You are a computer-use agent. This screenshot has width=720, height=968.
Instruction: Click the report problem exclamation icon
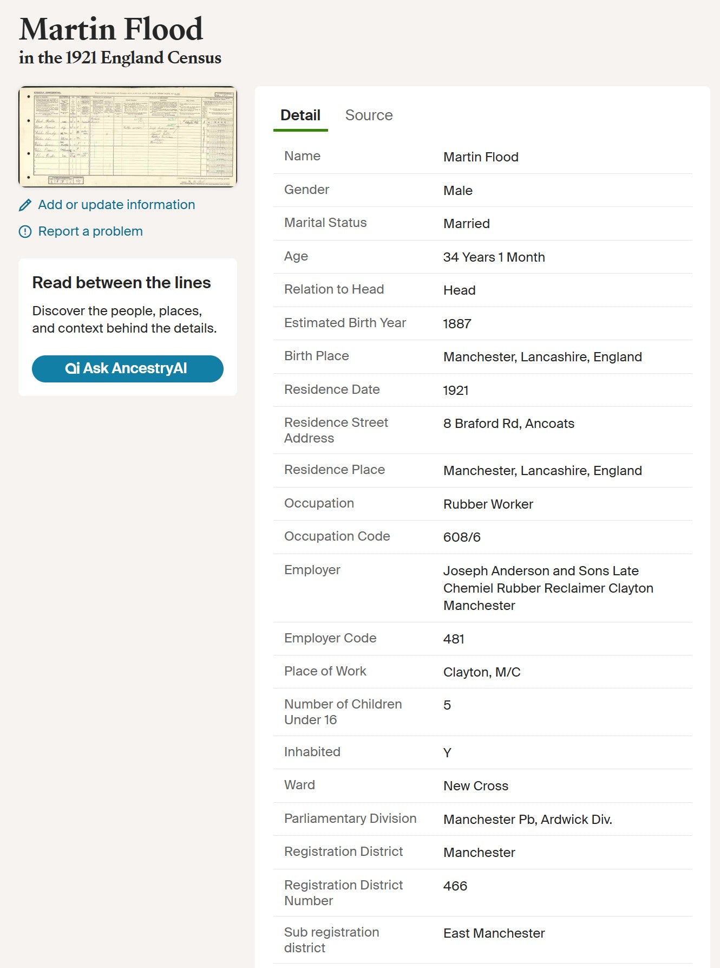tap(25, 232)
